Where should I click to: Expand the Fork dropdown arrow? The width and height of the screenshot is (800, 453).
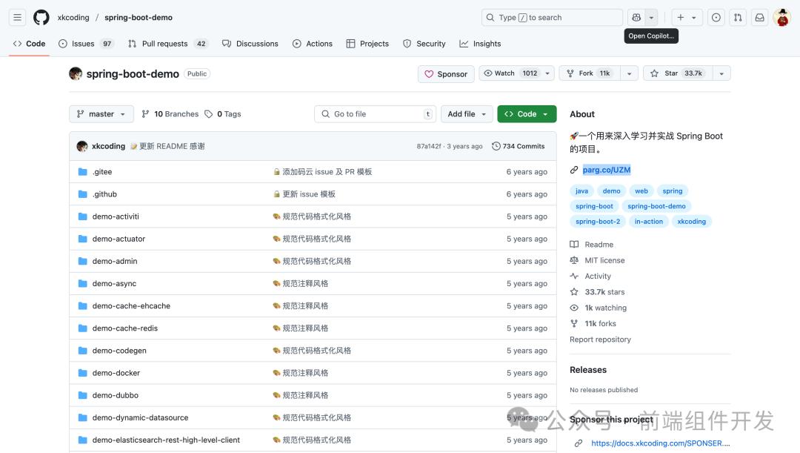point(629,73)
